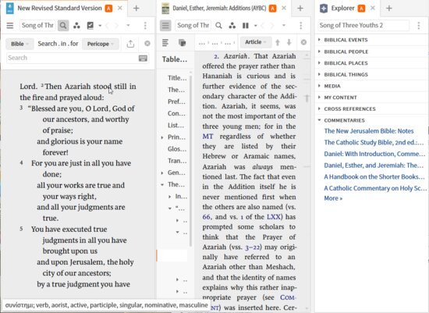The width and height of the screenshot is (429, 313).
Task: Open the kebab menu in the Explorer panel
Action: 419,26
